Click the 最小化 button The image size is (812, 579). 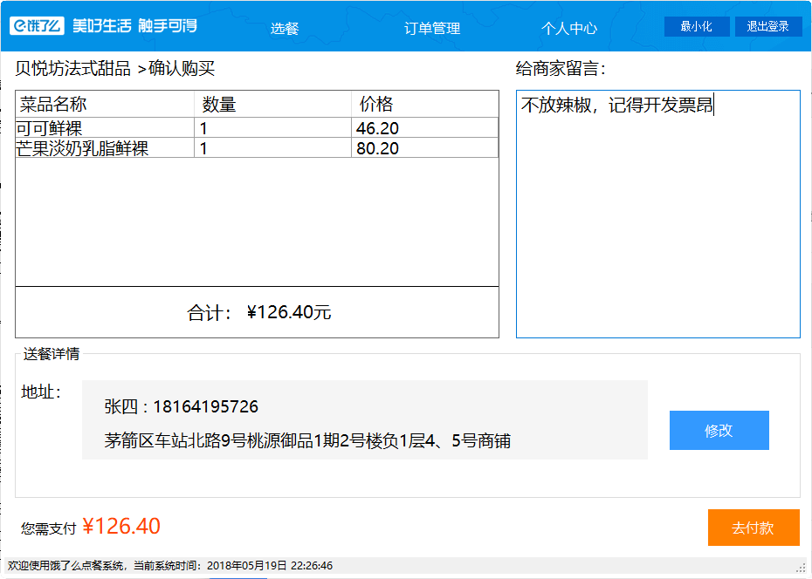[697, 26]
